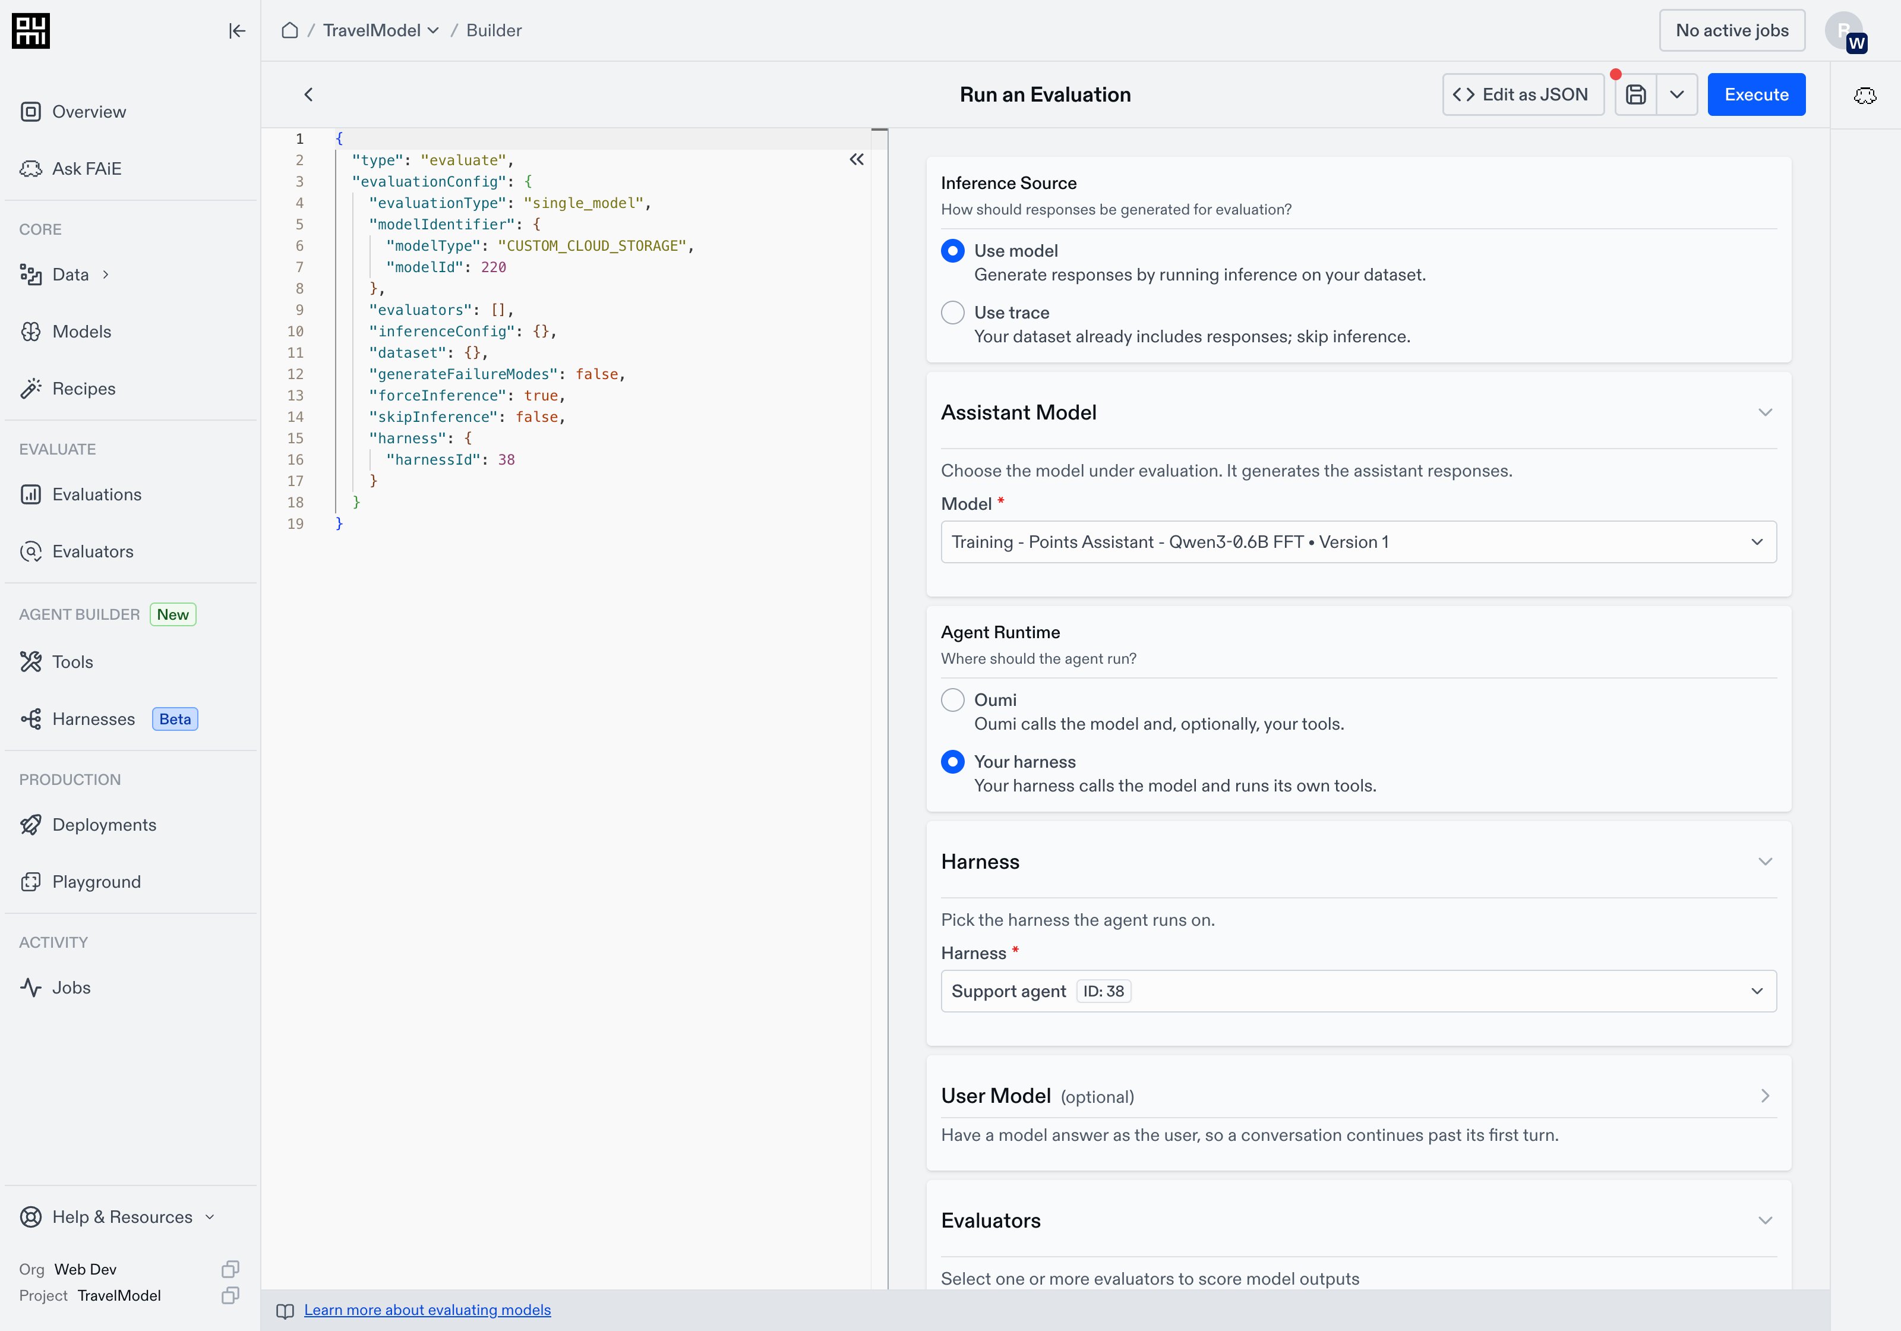Open Learn more about evaluating models link

point(427,1310)
